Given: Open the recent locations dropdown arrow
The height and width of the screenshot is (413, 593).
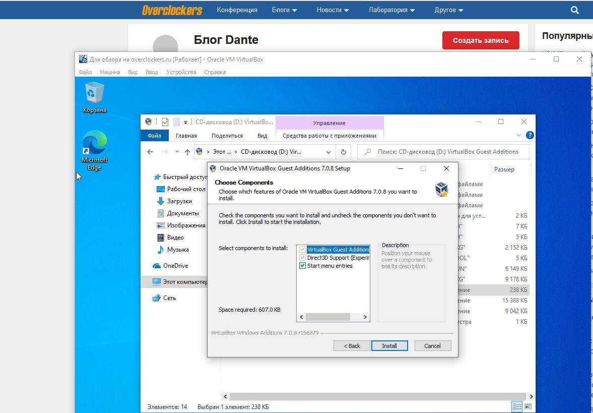Looking at the screenshot, I should pos(177,152).
